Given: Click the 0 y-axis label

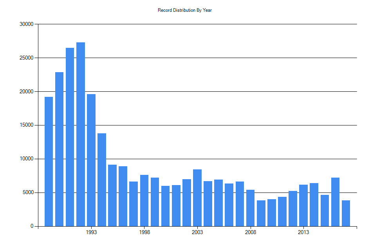Looking at the screenshot, I should 32,226.
